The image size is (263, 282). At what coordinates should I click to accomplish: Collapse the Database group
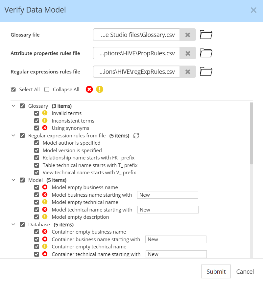tap(13, 224)
